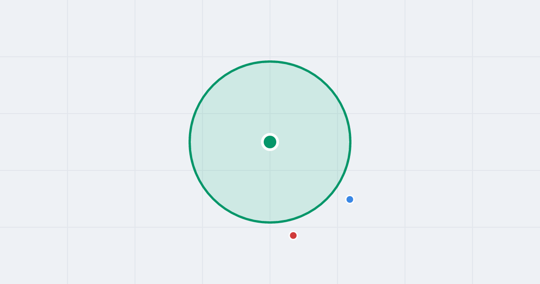Image resolution: width=540 pixels, height=284 pixels.
Task: Click the topmost point of the green circle outline
Action: (x=270, y=61)
